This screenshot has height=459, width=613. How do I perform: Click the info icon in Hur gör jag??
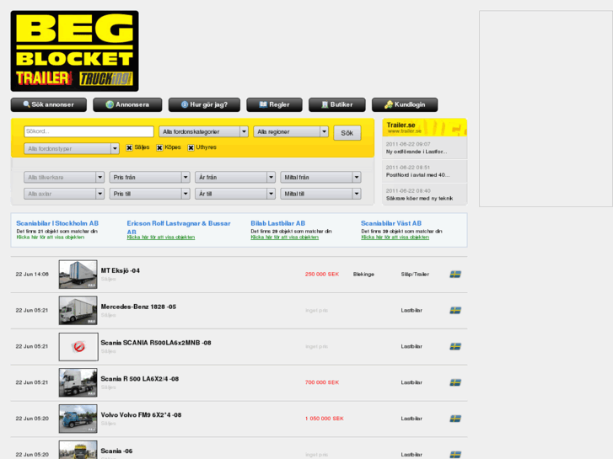185,104
